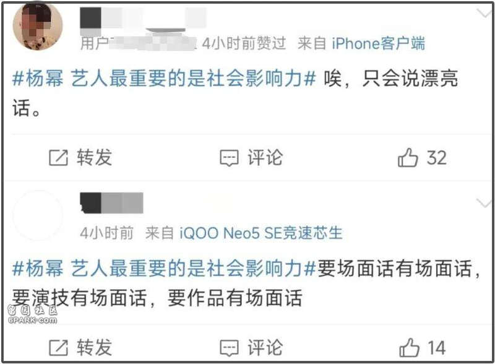The height and width of the screenshot is (364, 495).
Task: Like the second post with 14 likes
Action: tap(409, 347)
